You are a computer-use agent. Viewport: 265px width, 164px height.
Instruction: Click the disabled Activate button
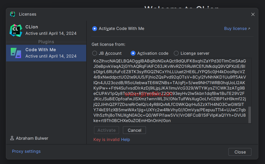(x=106, y=130)
